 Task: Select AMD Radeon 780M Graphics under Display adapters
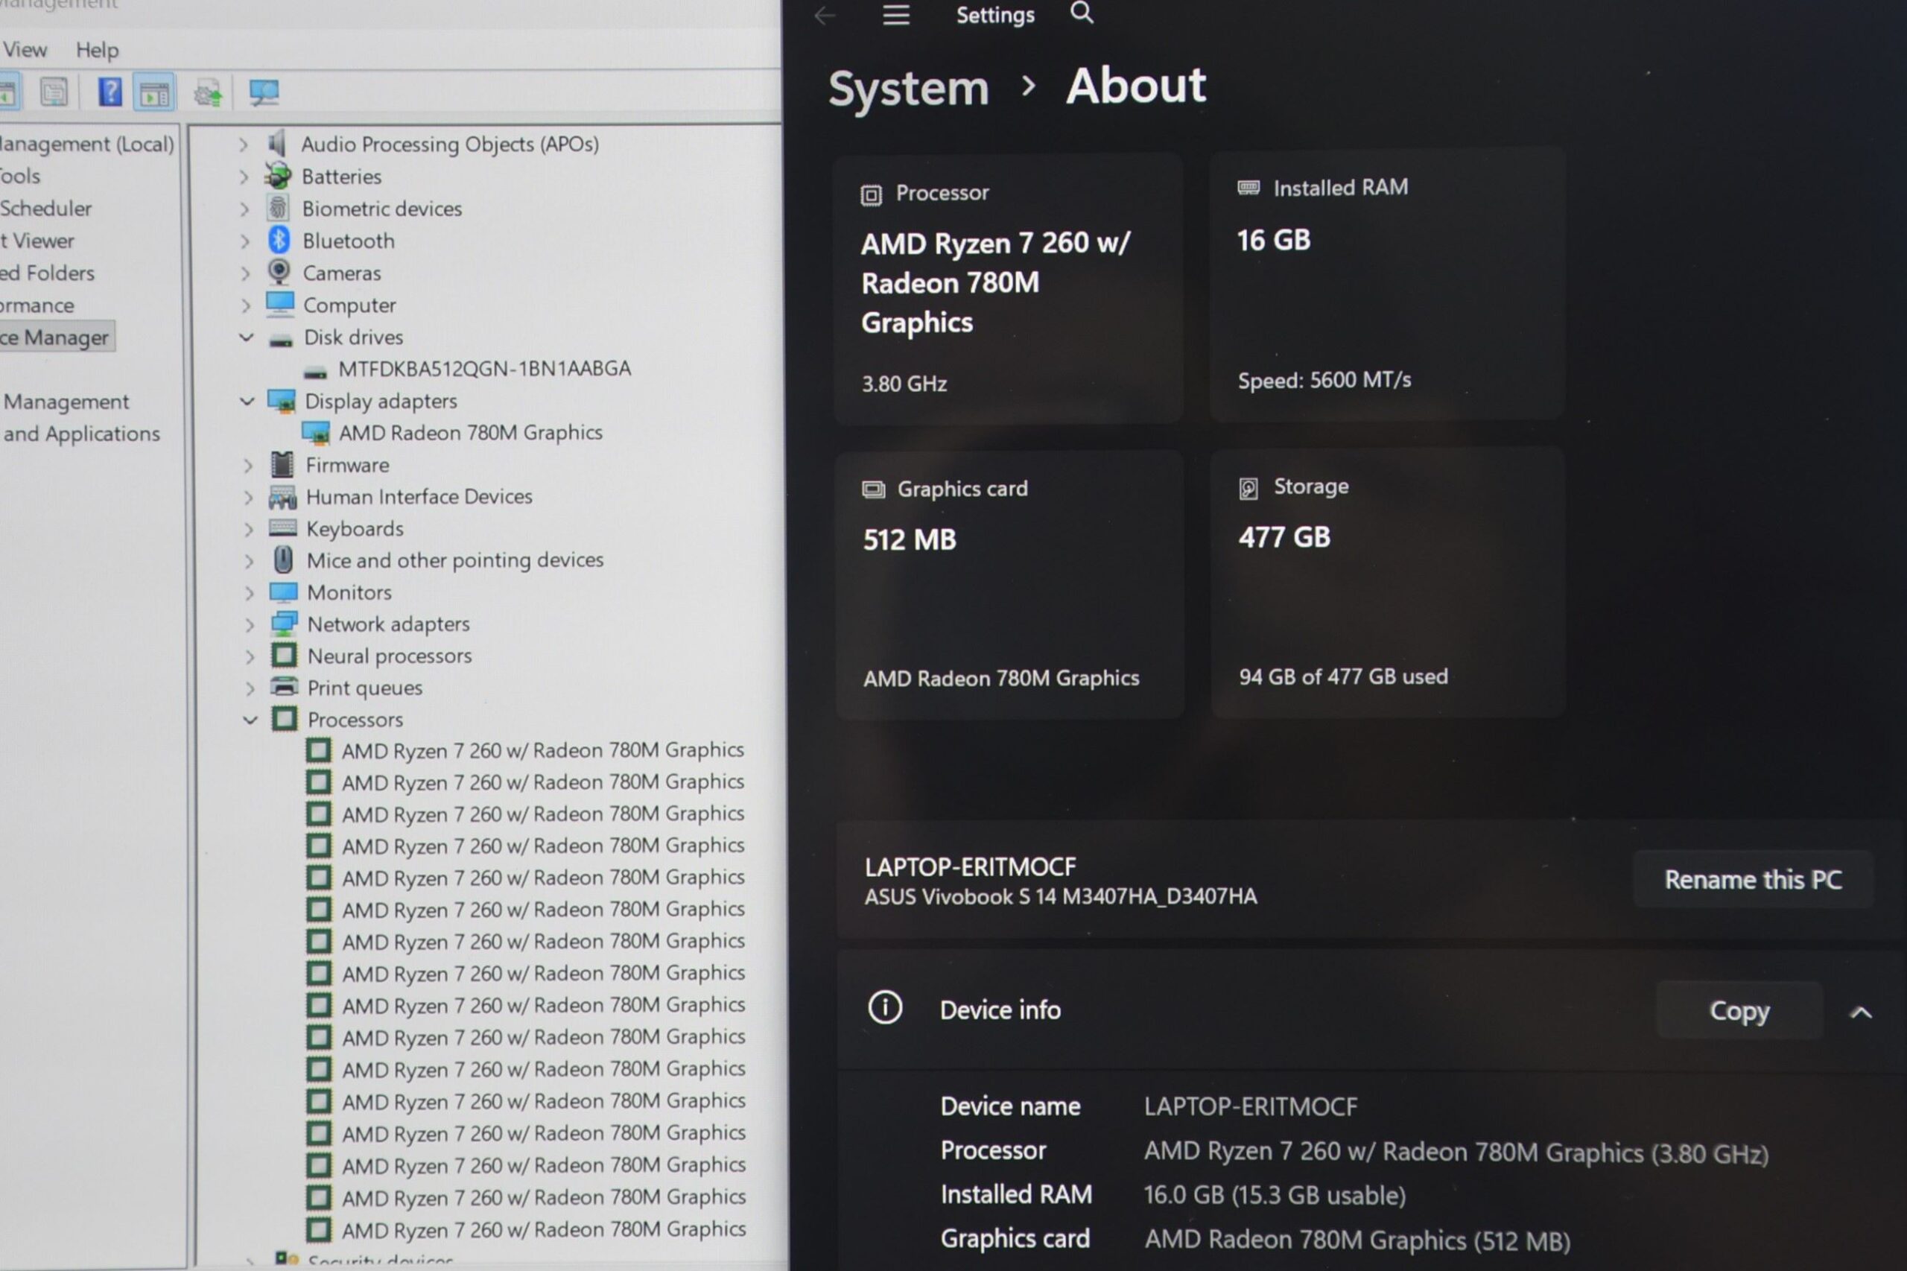[x=471, y=433]
